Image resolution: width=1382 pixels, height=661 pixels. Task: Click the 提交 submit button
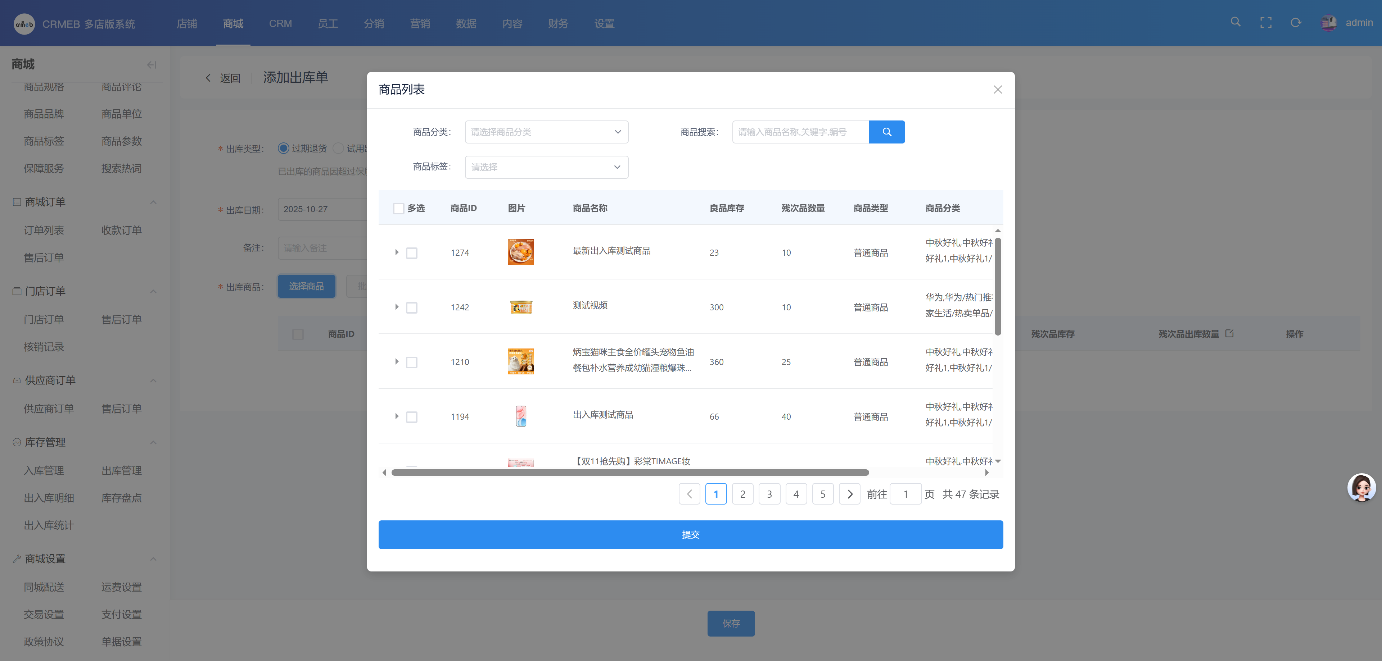click(x=690, y=534)
